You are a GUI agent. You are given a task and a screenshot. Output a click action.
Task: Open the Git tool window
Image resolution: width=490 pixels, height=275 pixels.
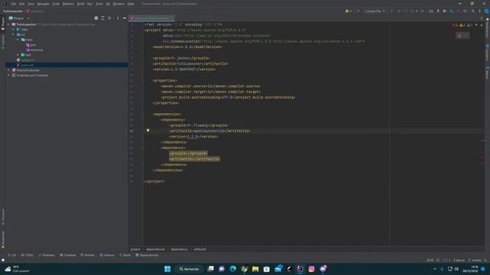pyautogui.click(x=12, y=255)
